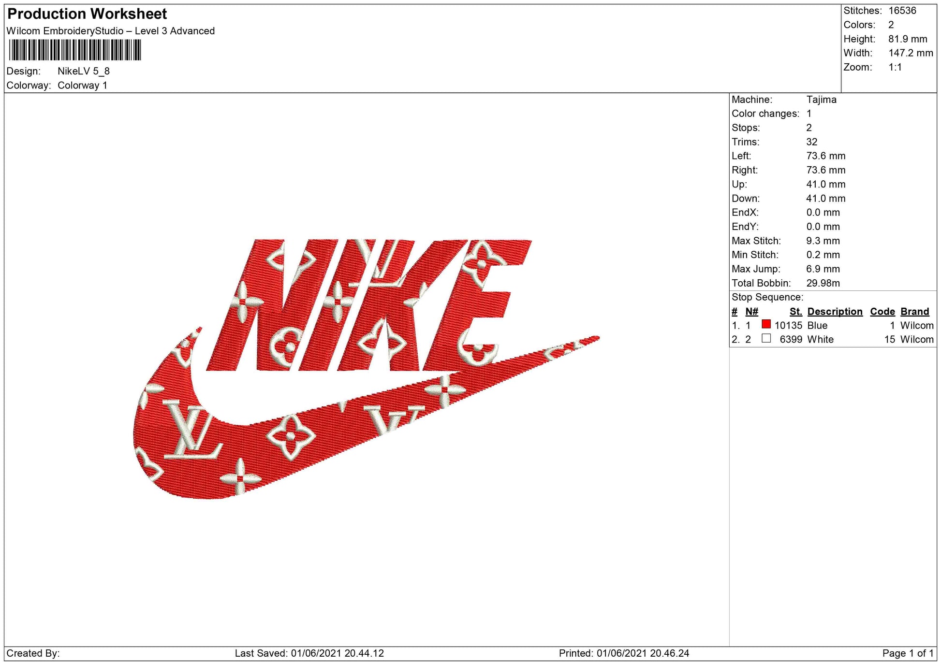Image resolution: width=941 pixels, height=662 pixels.
Task: Click the Description column header
Action: pyautogui.click(x=835, y=312)
